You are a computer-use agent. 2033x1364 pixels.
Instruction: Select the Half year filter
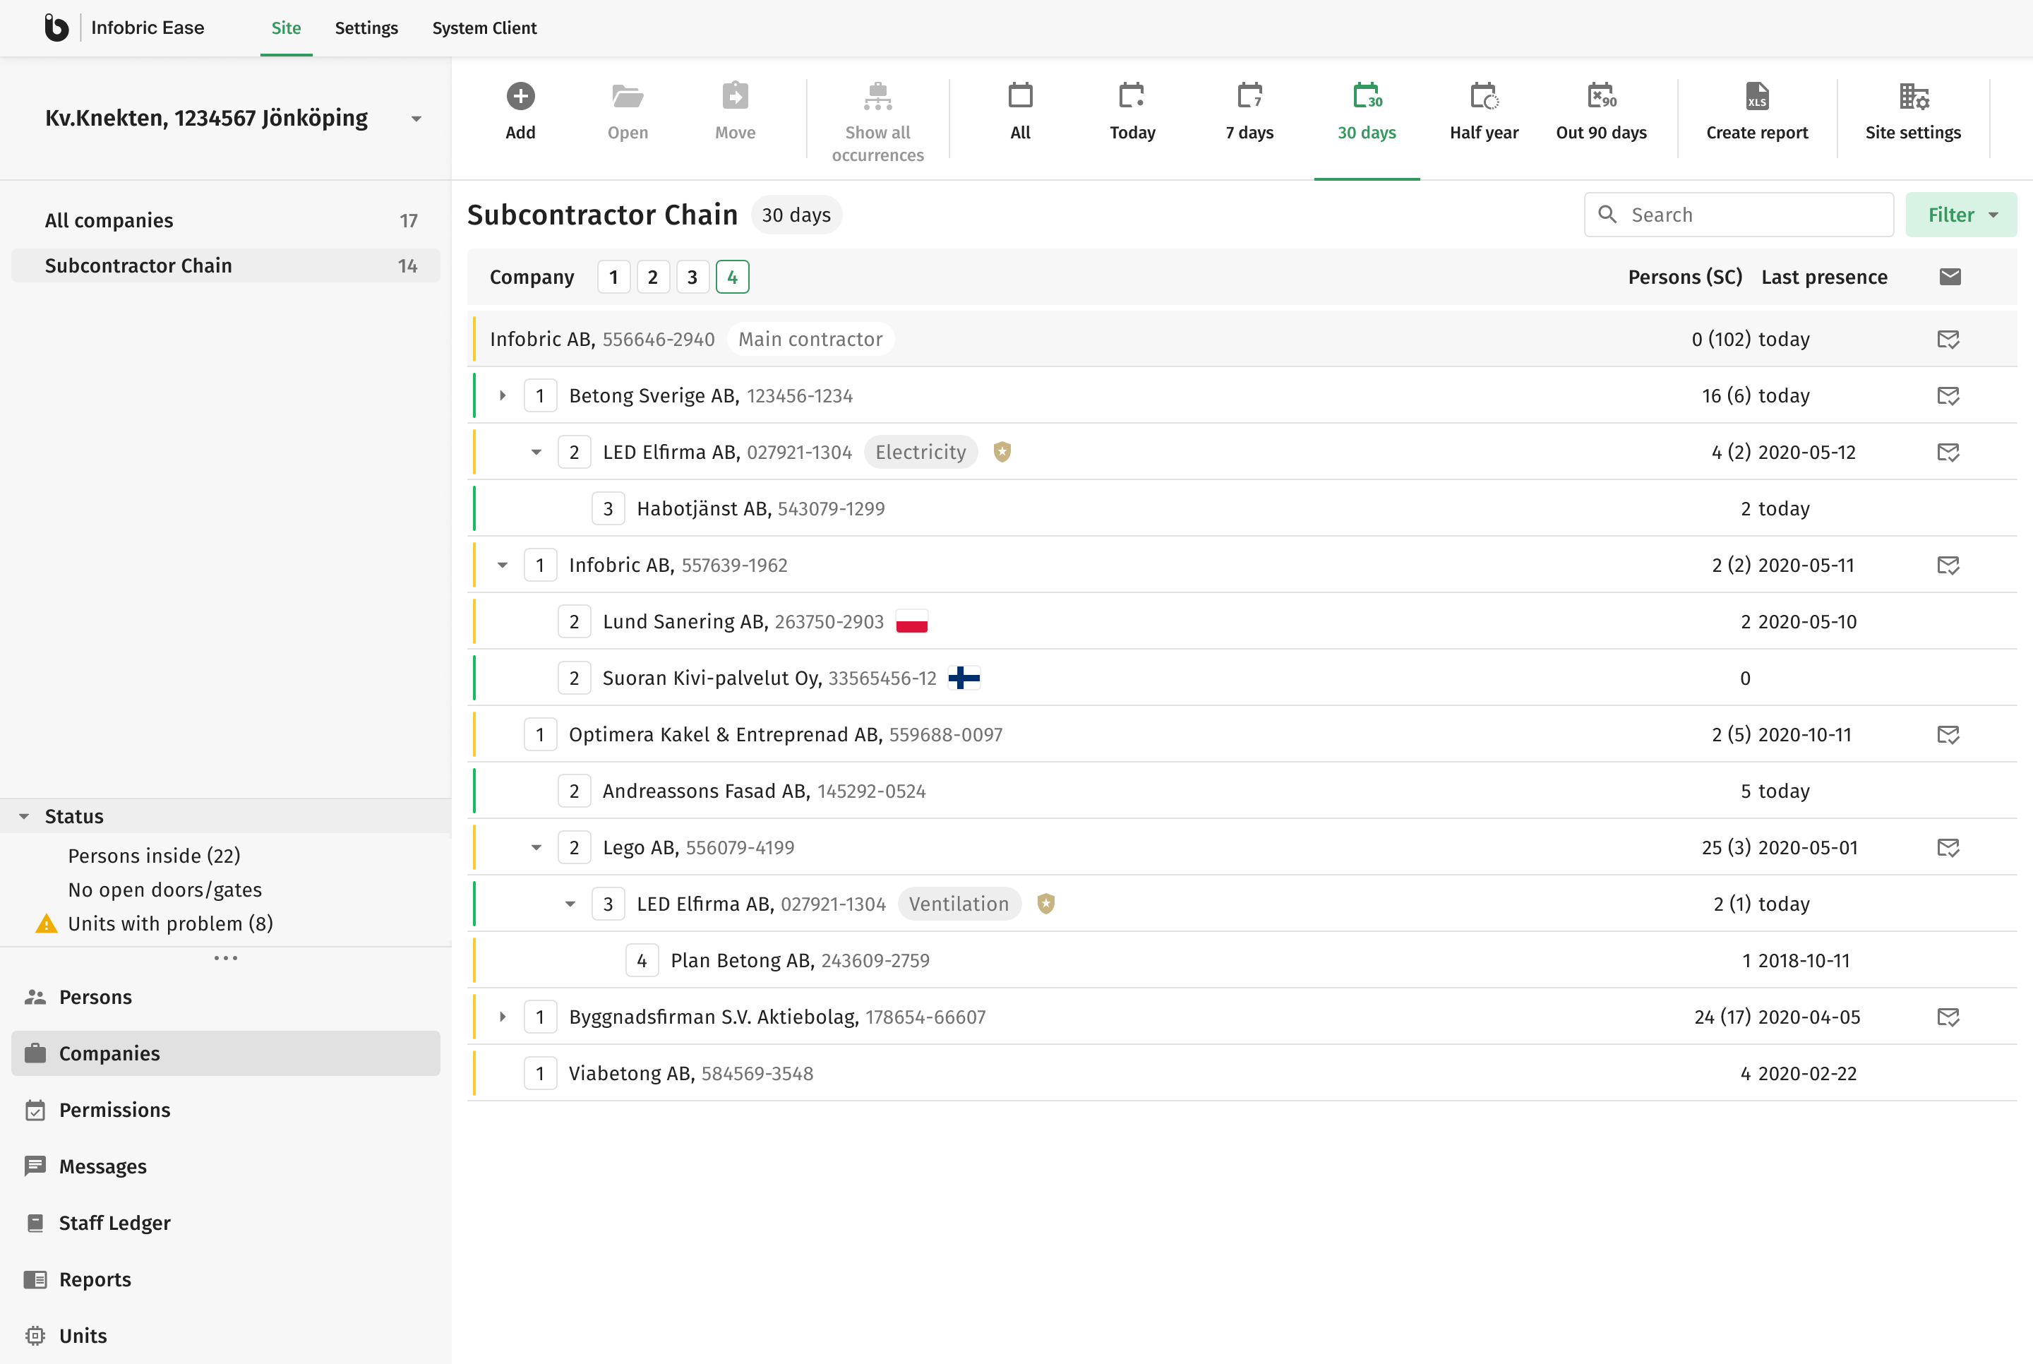point(1483,96)
